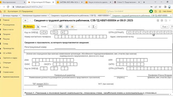
Task: Open the main hamburger menu
Action: (x=5, y=11)
